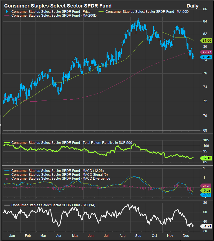214x241 pixels.
Task: Click the Sep month label
Action: [138, 236]
